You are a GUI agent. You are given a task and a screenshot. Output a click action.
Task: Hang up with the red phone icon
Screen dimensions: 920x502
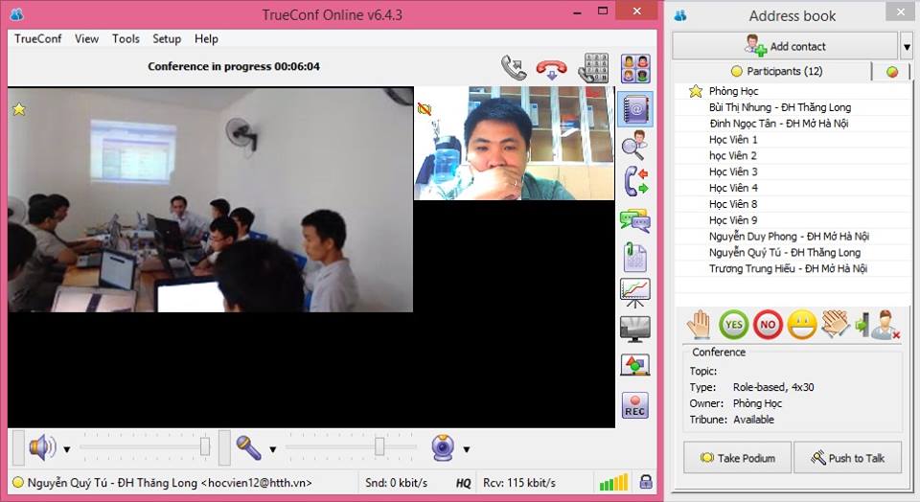[552, 69]
